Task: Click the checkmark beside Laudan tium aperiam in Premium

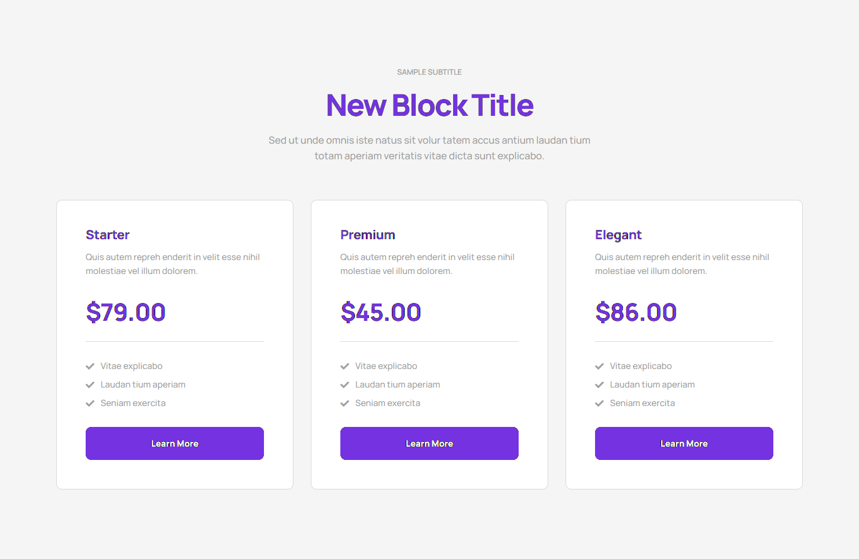Action: 345,384
